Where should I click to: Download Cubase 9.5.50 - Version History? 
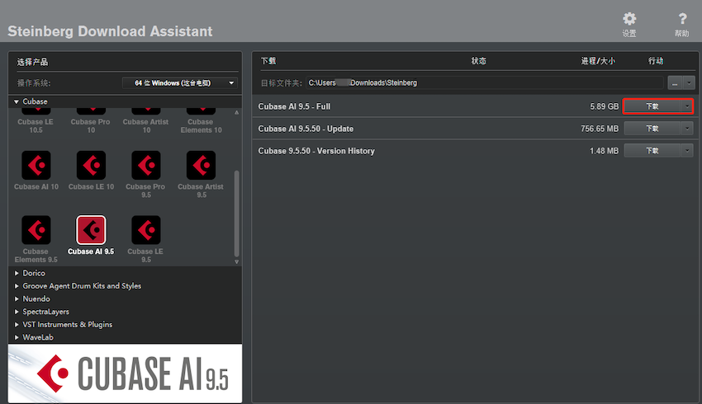tap(652, 151)
